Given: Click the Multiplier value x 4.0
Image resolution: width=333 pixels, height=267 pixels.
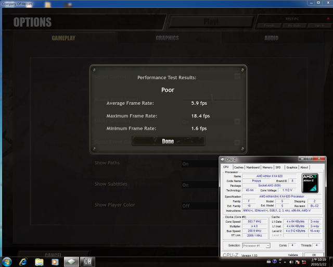Looking at the screenshot, I should pyautogui.click(x=254, y=226).
